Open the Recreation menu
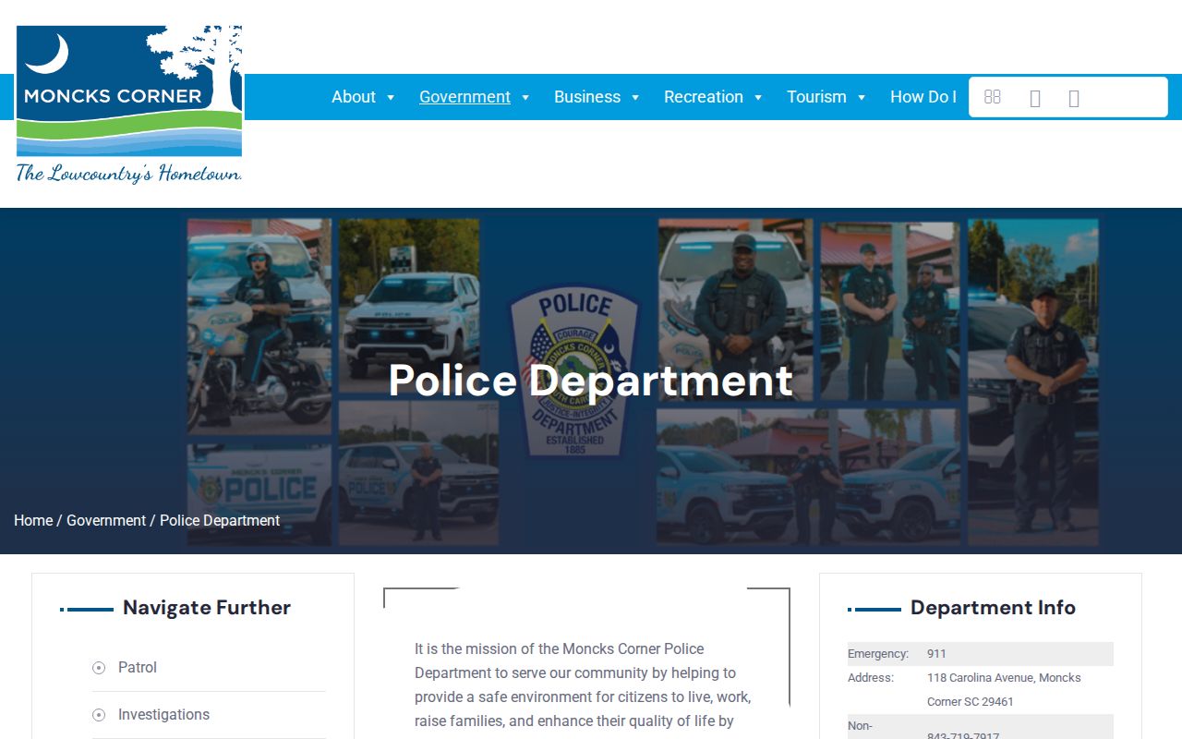 click(x=704, y=97)
